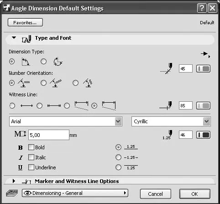
Task: Click the horizontal number orientation icon
Action: (x=24, y=83)
